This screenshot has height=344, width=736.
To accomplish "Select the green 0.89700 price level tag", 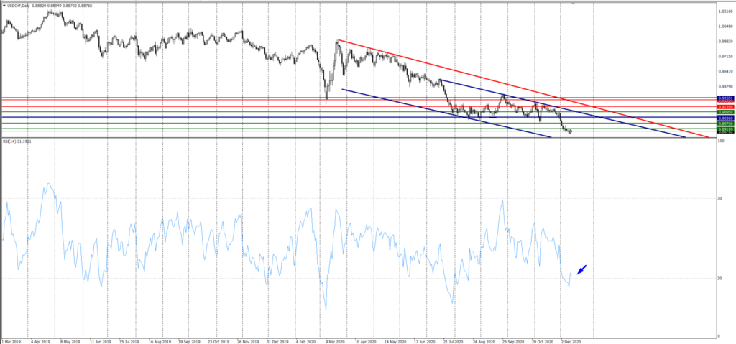I will (724, 124).
